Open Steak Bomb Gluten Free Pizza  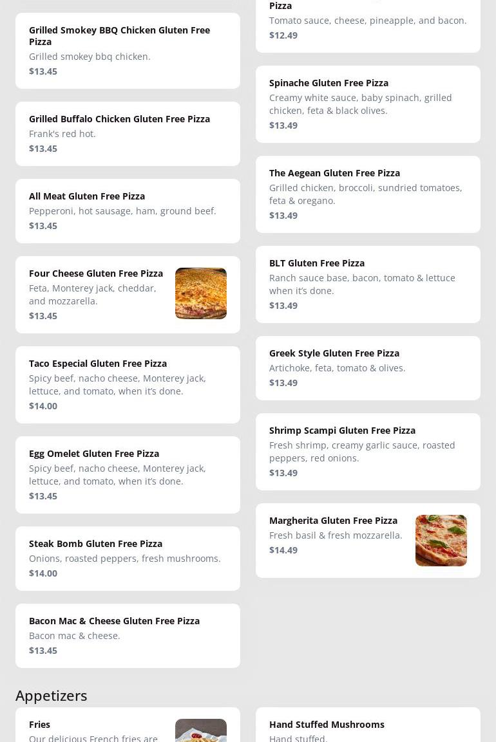[x=95, y=544]
